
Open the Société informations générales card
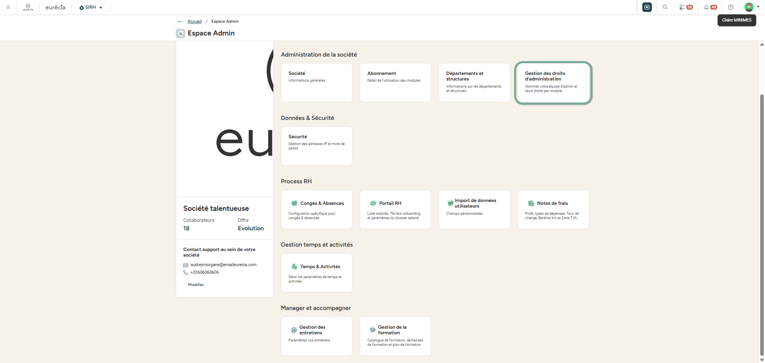click(x=317, y=82)
